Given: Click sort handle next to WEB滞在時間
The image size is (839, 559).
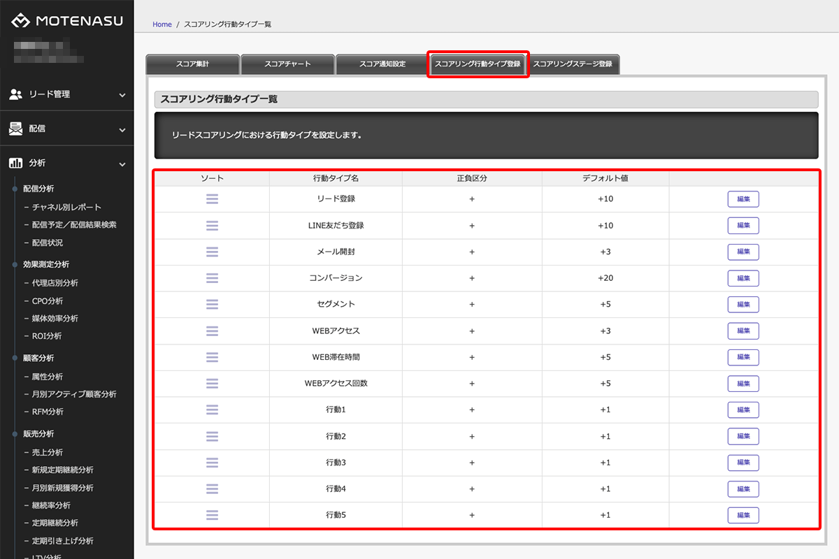Looking at the screenshot, I should 212,357.
